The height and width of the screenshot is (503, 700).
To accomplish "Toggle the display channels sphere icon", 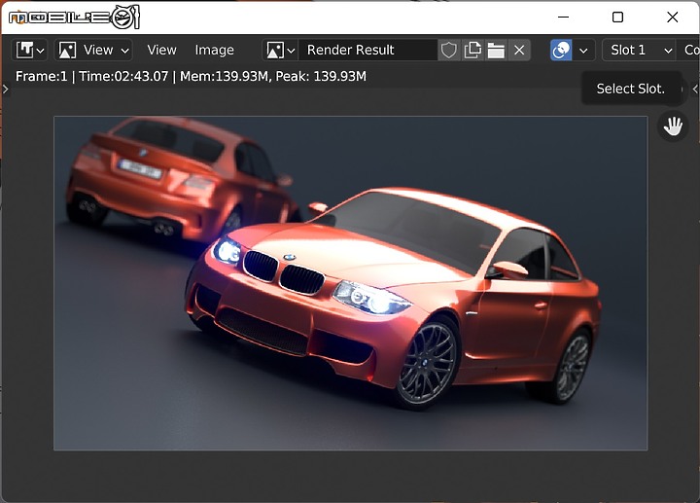I will pos(561,50).
